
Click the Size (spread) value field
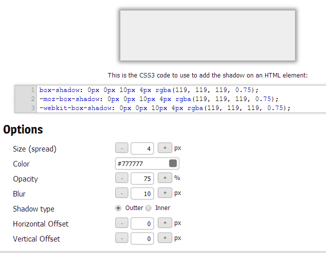pos(142,148)
